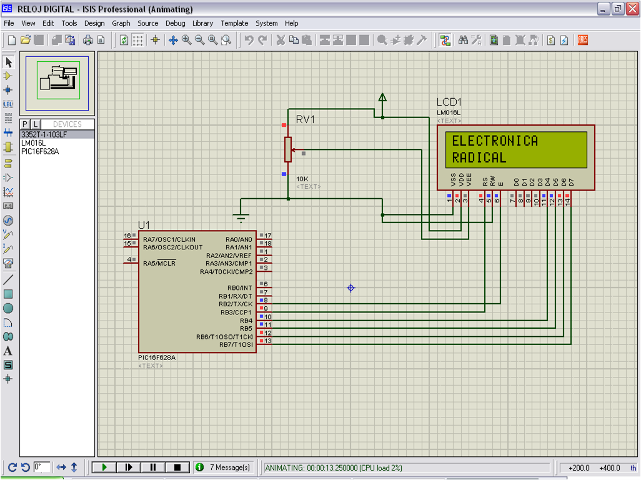Click the U1 PIC16F628A chip body

click(x=197, y=291)
